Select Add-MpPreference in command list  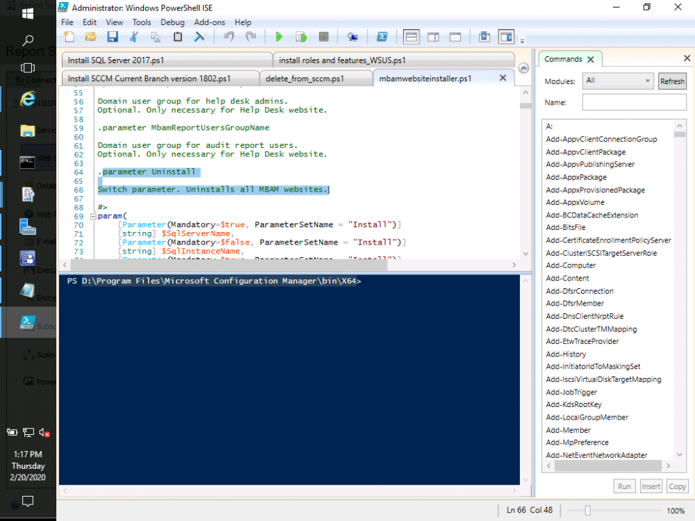point(577,443)
